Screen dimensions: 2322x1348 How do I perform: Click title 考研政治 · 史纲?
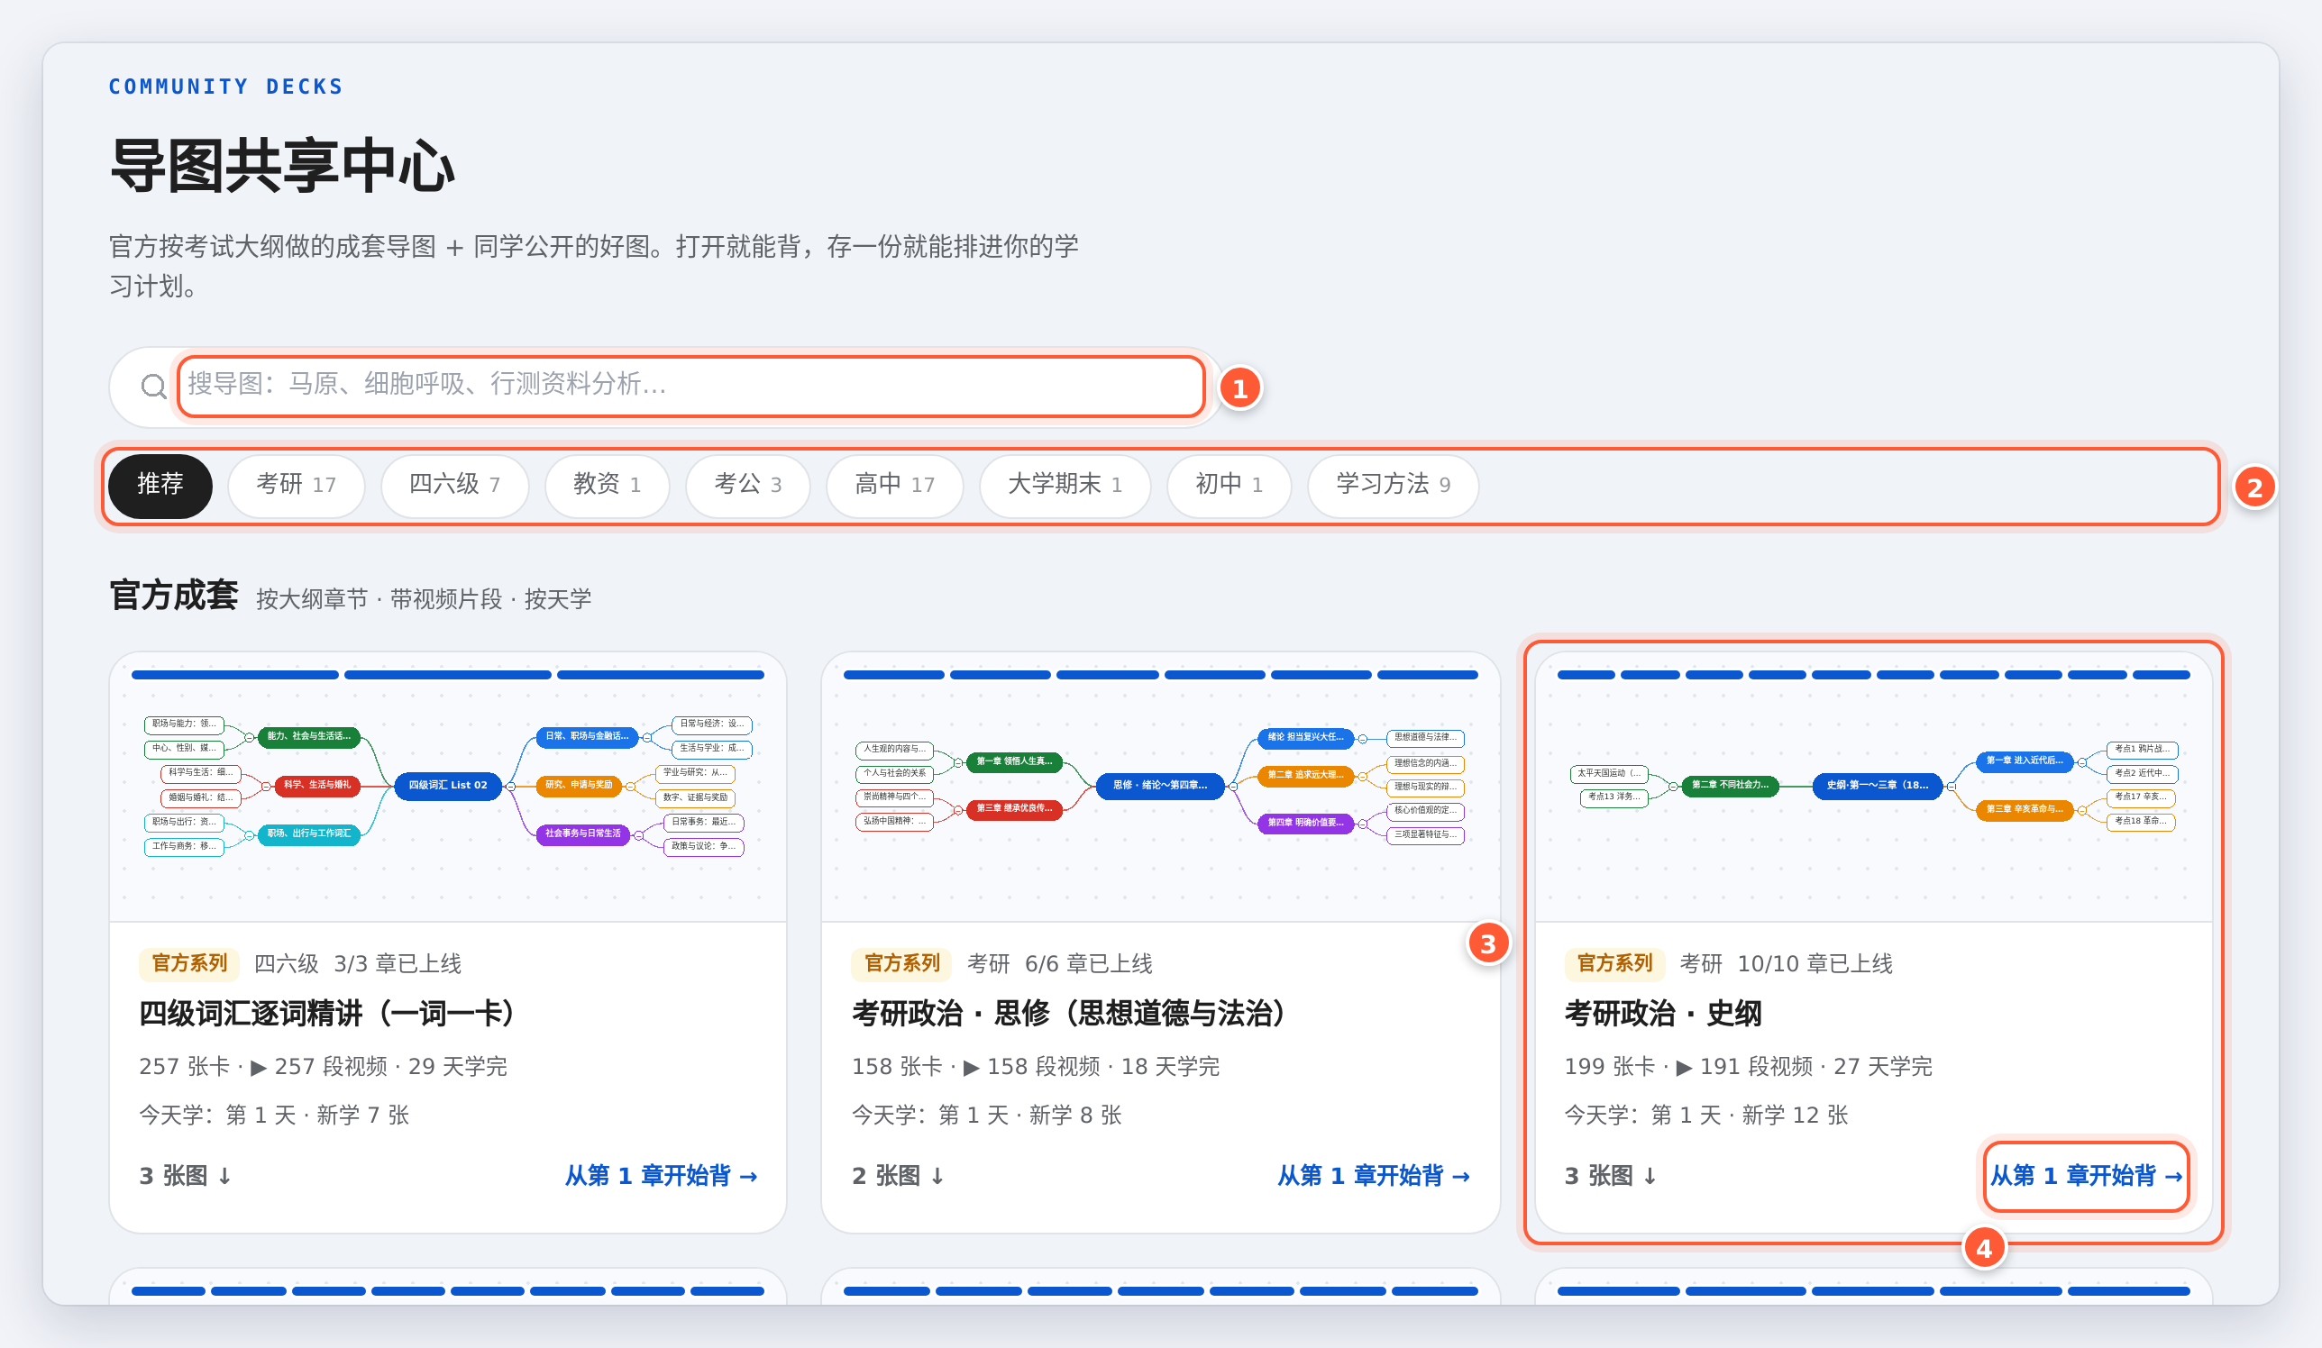tap(1663, 1014)
